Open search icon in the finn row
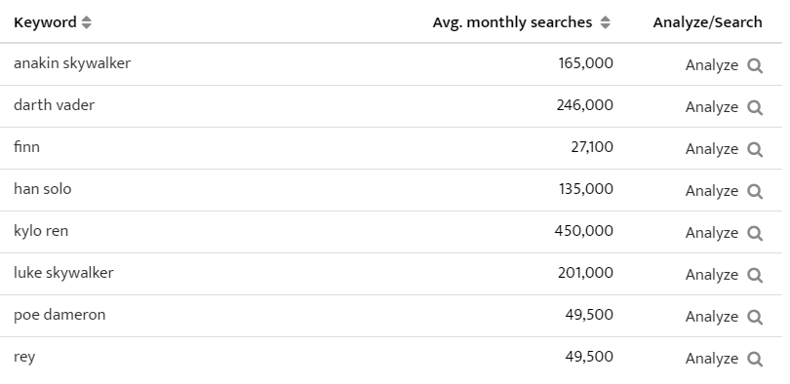This screenshot has width=790, height=384. tap(755, 149)
